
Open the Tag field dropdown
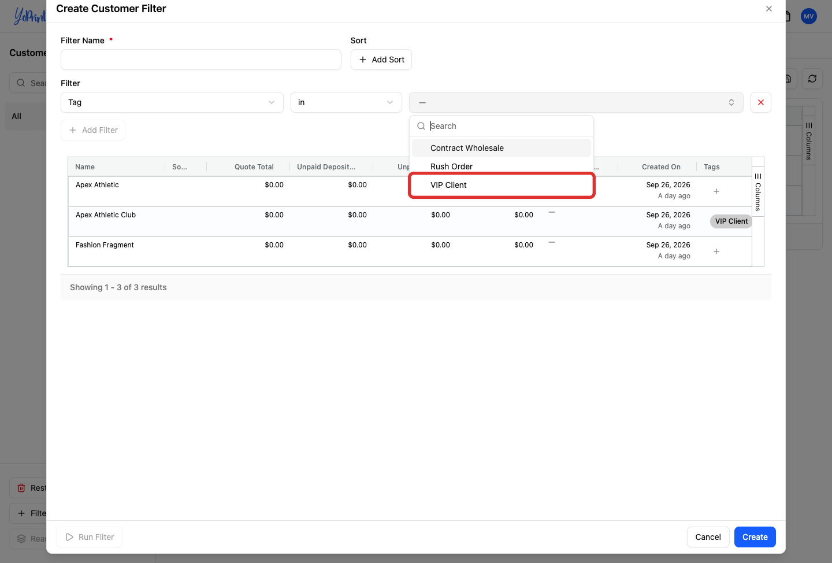tap(172, 102)
